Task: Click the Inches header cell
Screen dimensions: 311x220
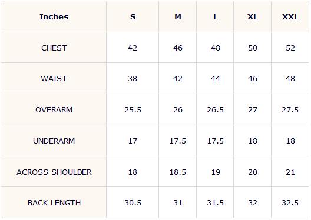Action: pos(54,17)
